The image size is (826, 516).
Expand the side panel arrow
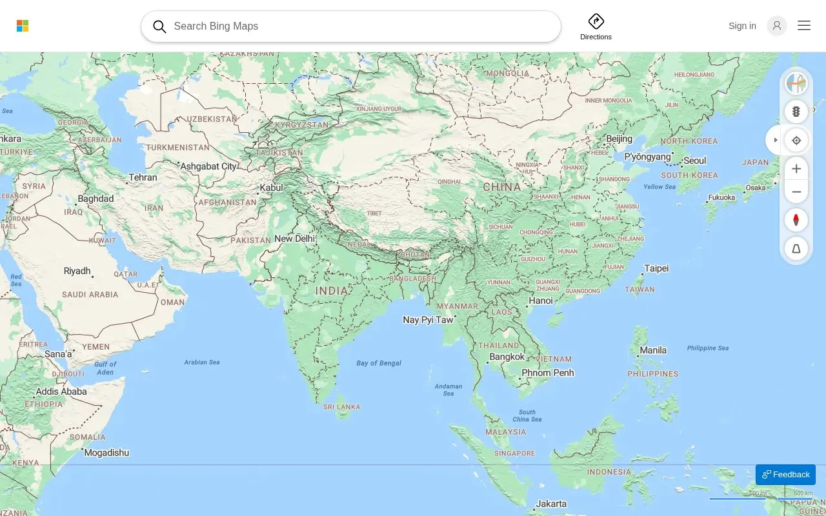pos(775,140)
